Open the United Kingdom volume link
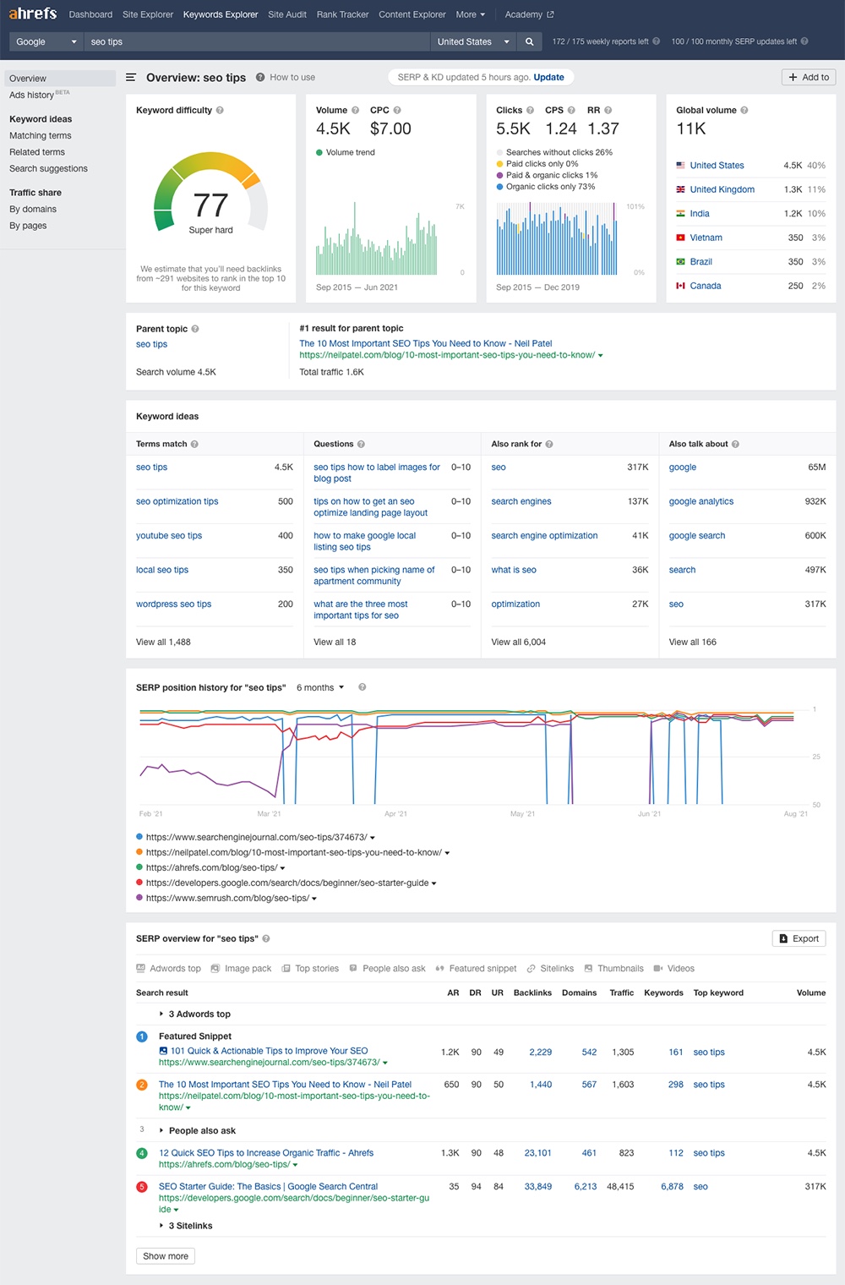The height and width of the screenshot is (1285, 845). tap(722, 189)
